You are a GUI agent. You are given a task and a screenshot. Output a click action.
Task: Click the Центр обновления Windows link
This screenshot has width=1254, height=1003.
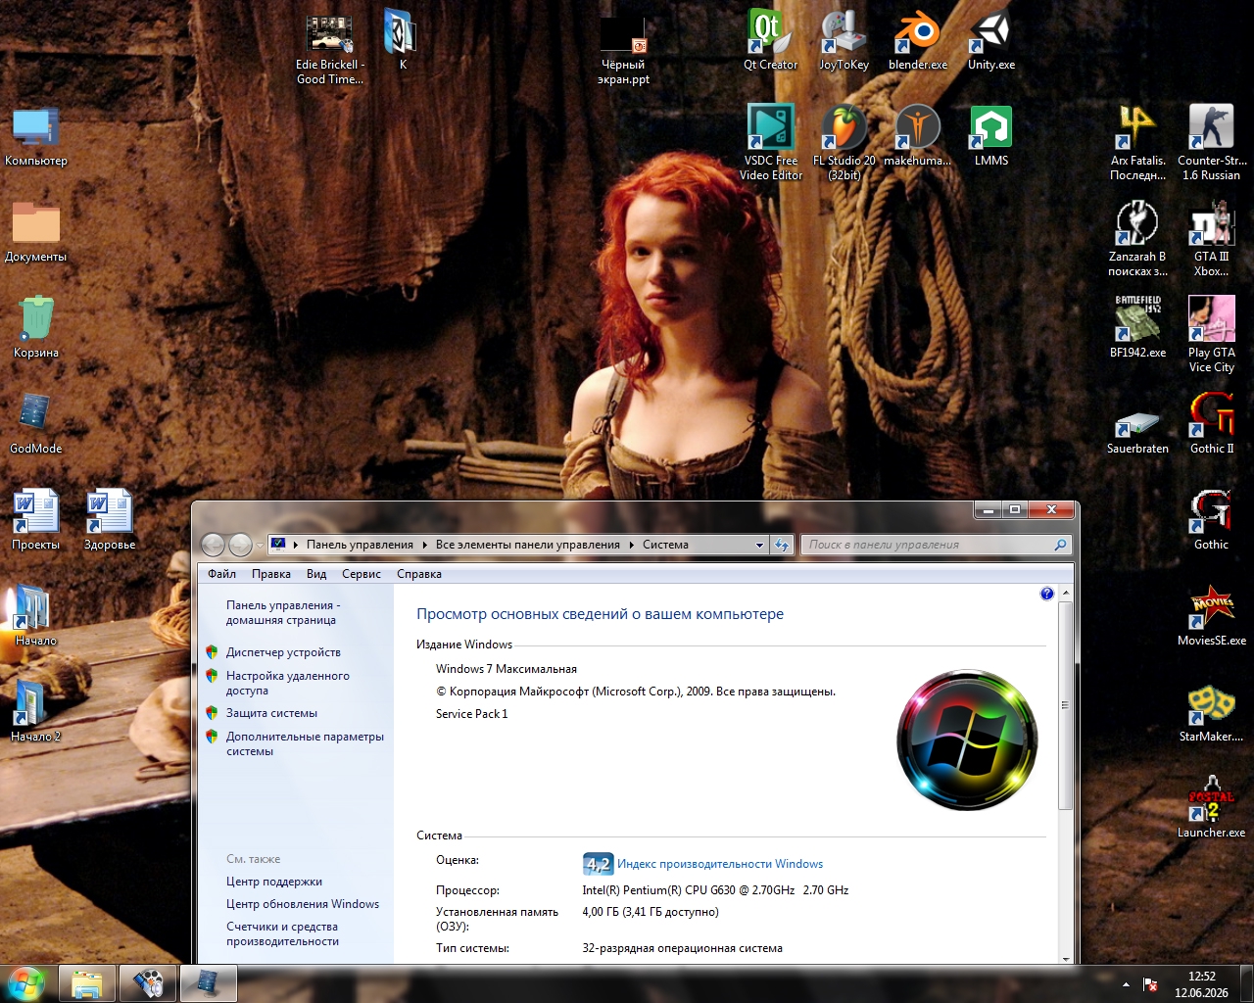[303, 904]
